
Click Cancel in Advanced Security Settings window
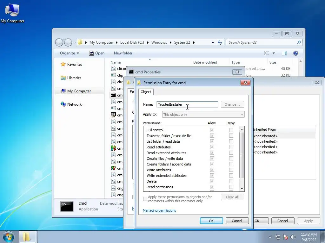click(282, 221)
